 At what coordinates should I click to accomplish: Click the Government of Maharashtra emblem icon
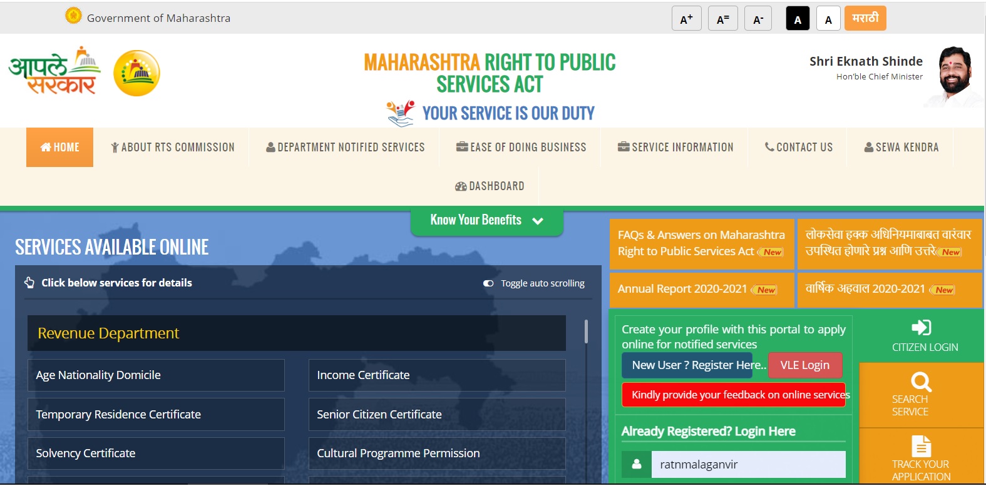pyautogui.click(x=73, y=16)
